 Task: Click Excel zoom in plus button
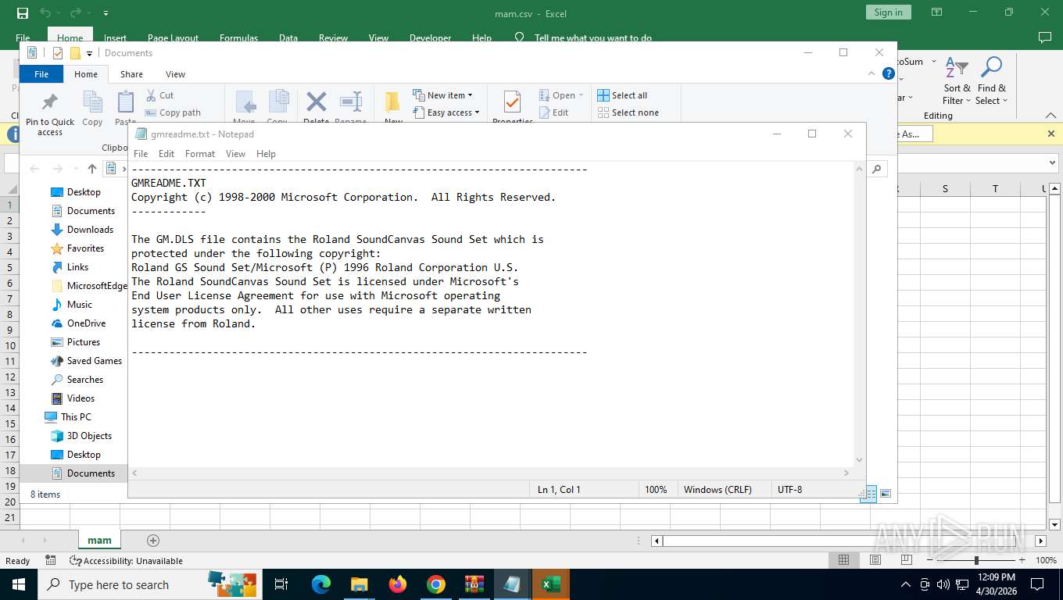1022,560
